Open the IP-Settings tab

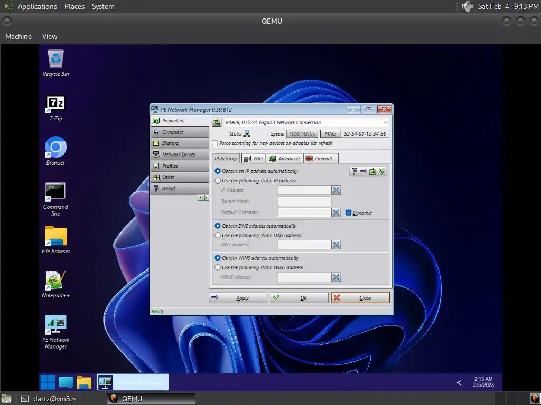tap(226, 158)
